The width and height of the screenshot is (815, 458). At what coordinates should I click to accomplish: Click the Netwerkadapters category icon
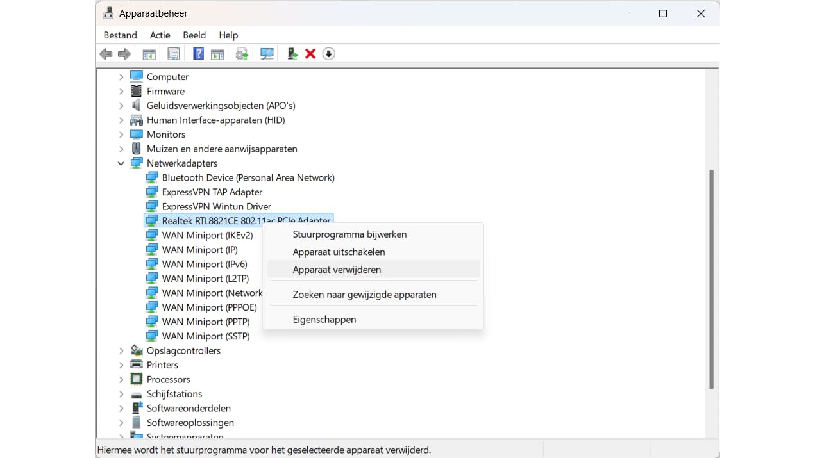point(136,163)
